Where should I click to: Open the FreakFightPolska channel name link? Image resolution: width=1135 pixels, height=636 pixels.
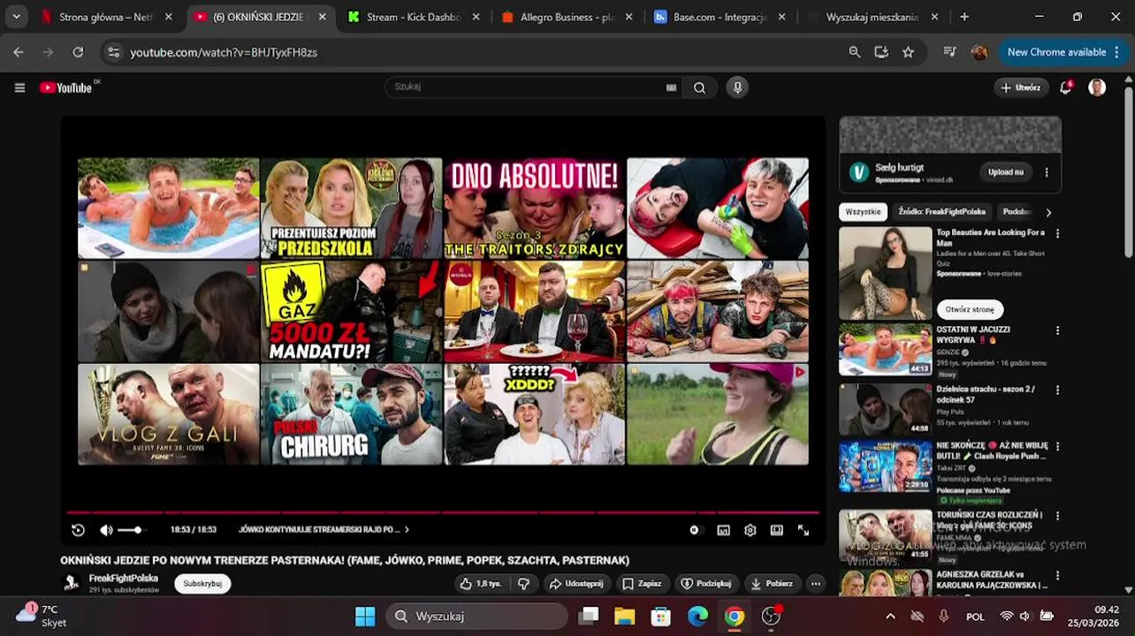click(124, 579)
